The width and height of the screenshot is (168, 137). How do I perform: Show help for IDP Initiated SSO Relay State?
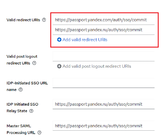click(x=31, y=111)
